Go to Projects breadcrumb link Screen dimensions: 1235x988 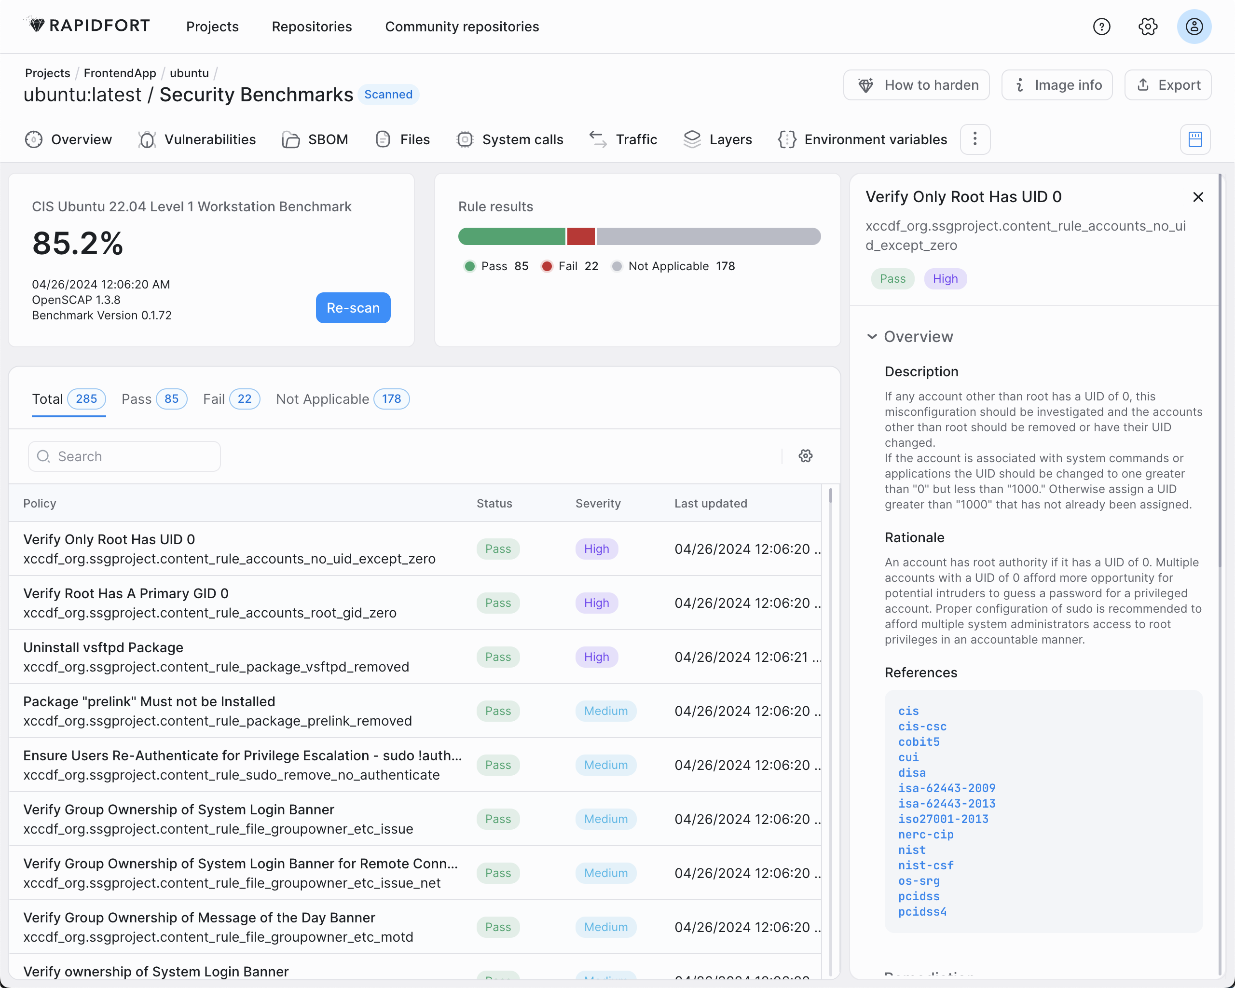[x=48, y=73]
